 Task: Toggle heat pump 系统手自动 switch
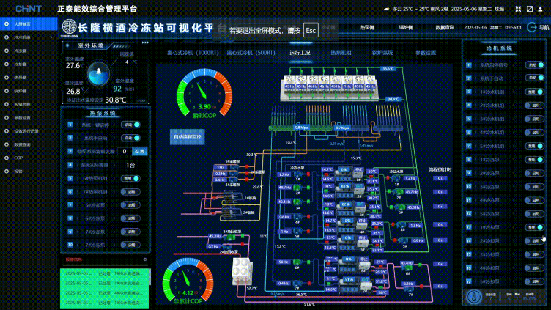pyautogui.click(x=131, y=138)
